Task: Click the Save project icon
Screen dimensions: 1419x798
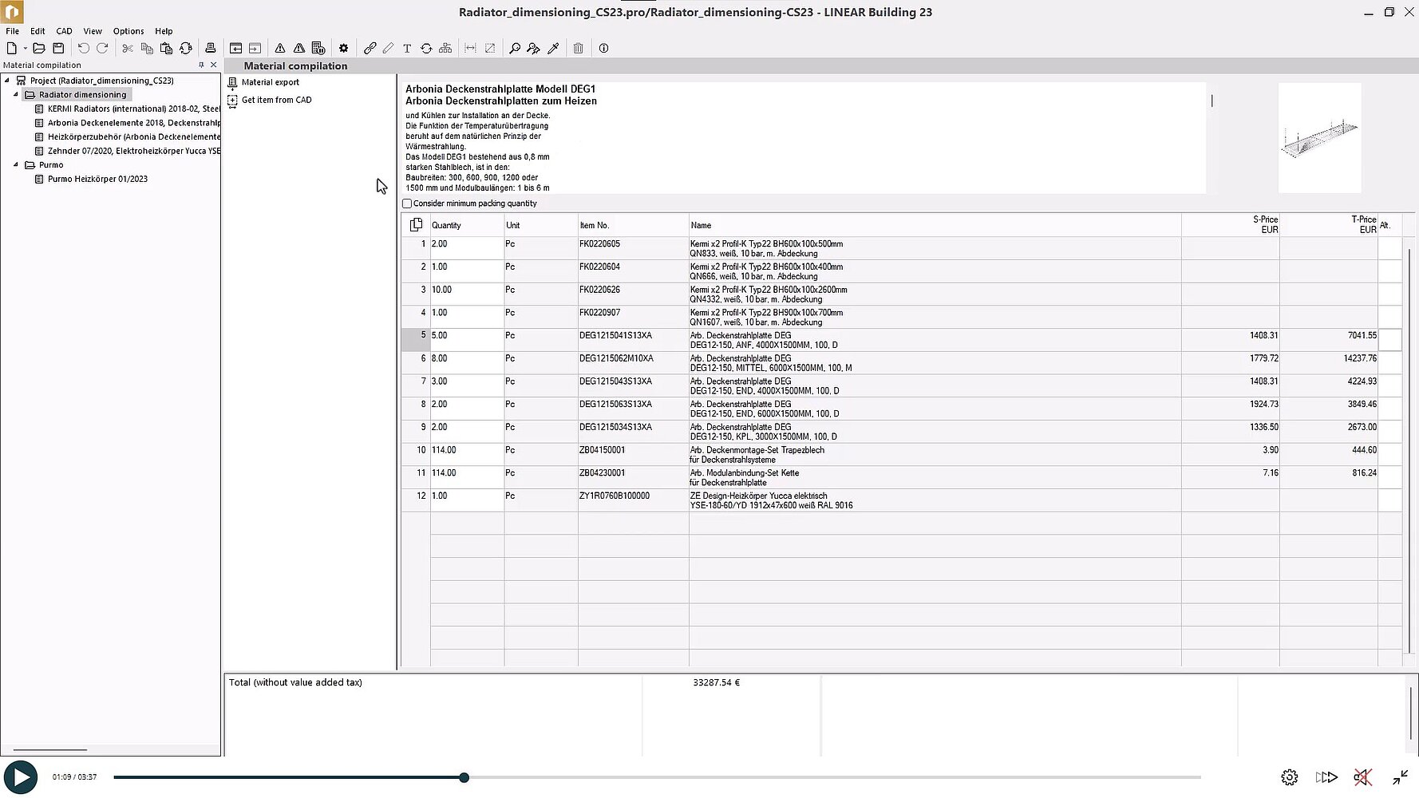Action: [58, 49]
